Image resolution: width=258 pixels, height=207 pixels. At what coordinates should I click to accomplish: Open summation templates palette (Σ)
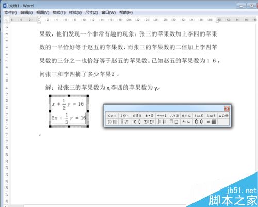coord(149,122)
